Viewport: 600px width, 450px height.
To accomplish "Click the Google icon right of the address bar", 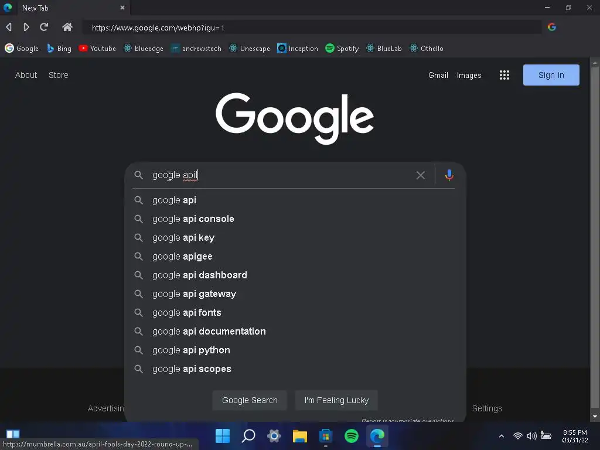I will [x=552, y=27].
